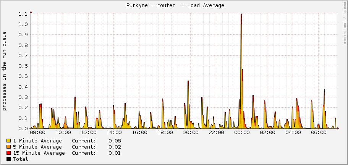Click the 08:00 time axis label
The width and height of the screenshot is (348, 165).
click(37, 133)
